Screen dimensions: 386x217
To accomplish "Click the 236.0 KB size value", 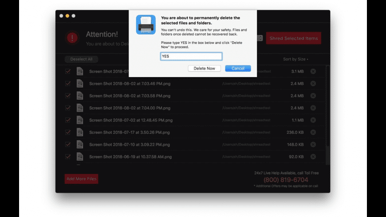I will (x=295, y=132).
